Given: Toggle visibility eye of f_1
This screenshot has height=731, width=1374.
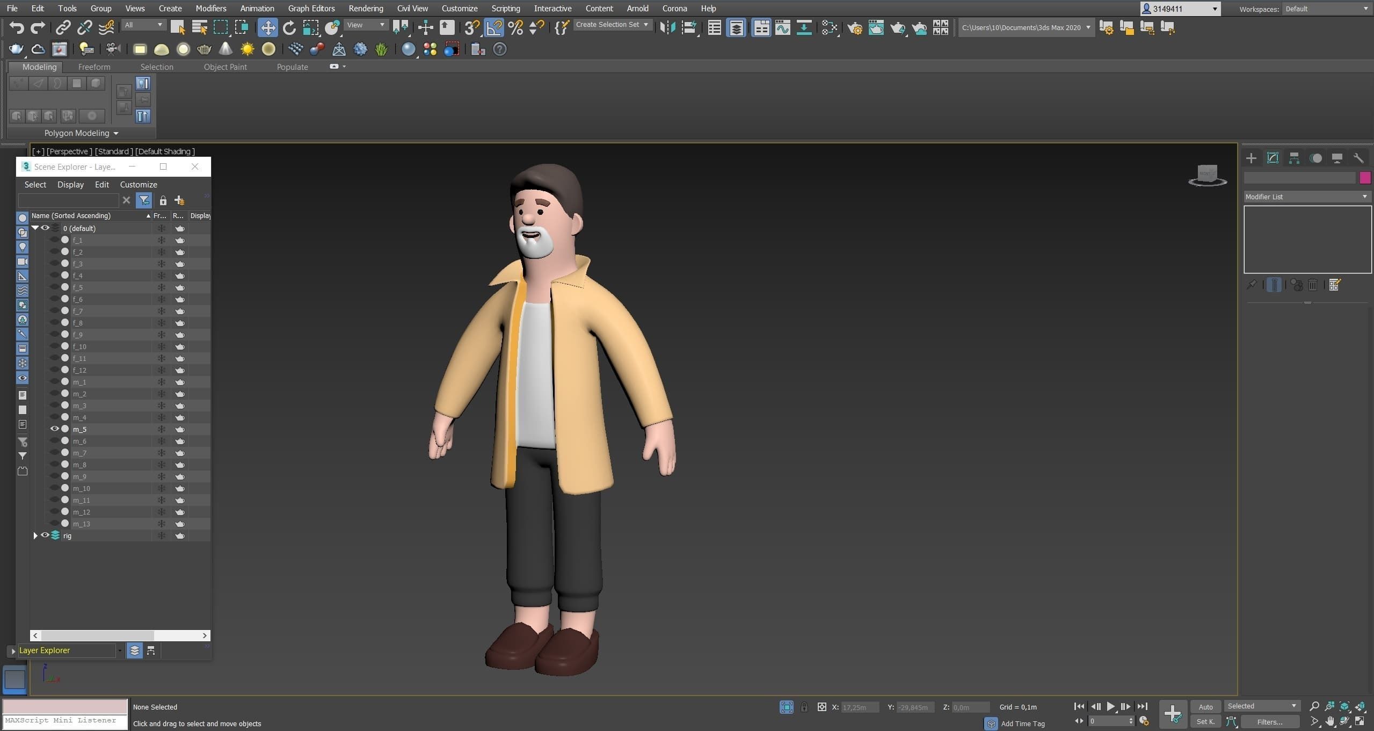Looking at the screenshot, I should point(54,240).
